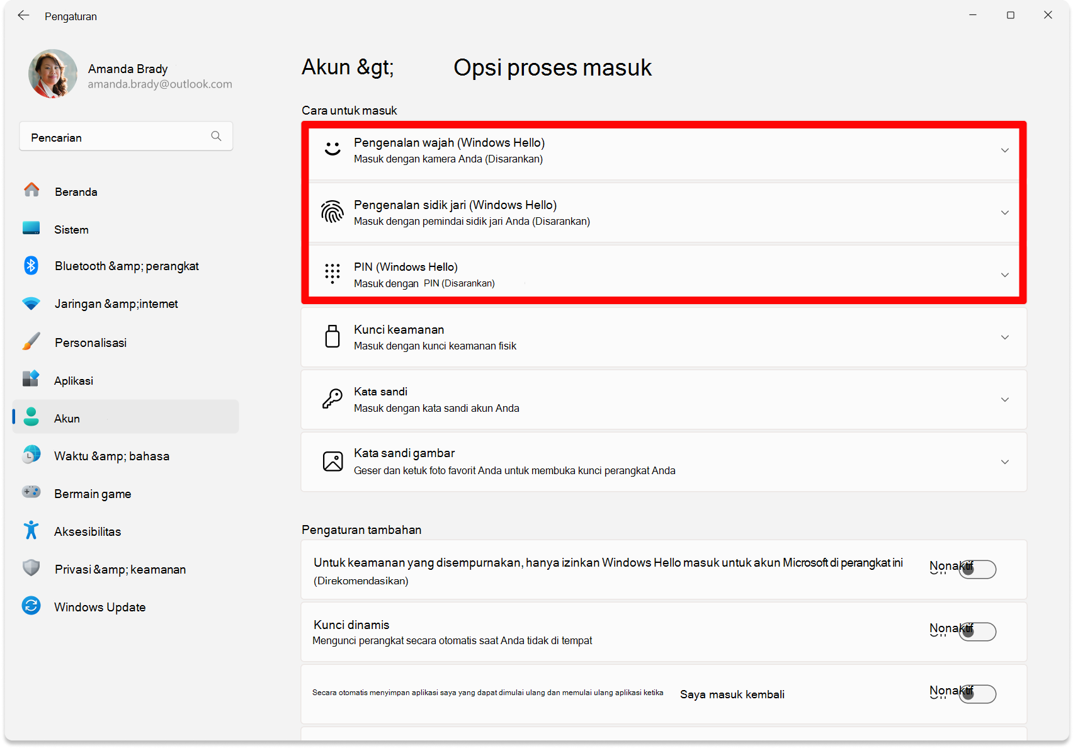Select Bluetooth & perangkat category
Screen dimensions: 1073x748
[x=126, y=266]
